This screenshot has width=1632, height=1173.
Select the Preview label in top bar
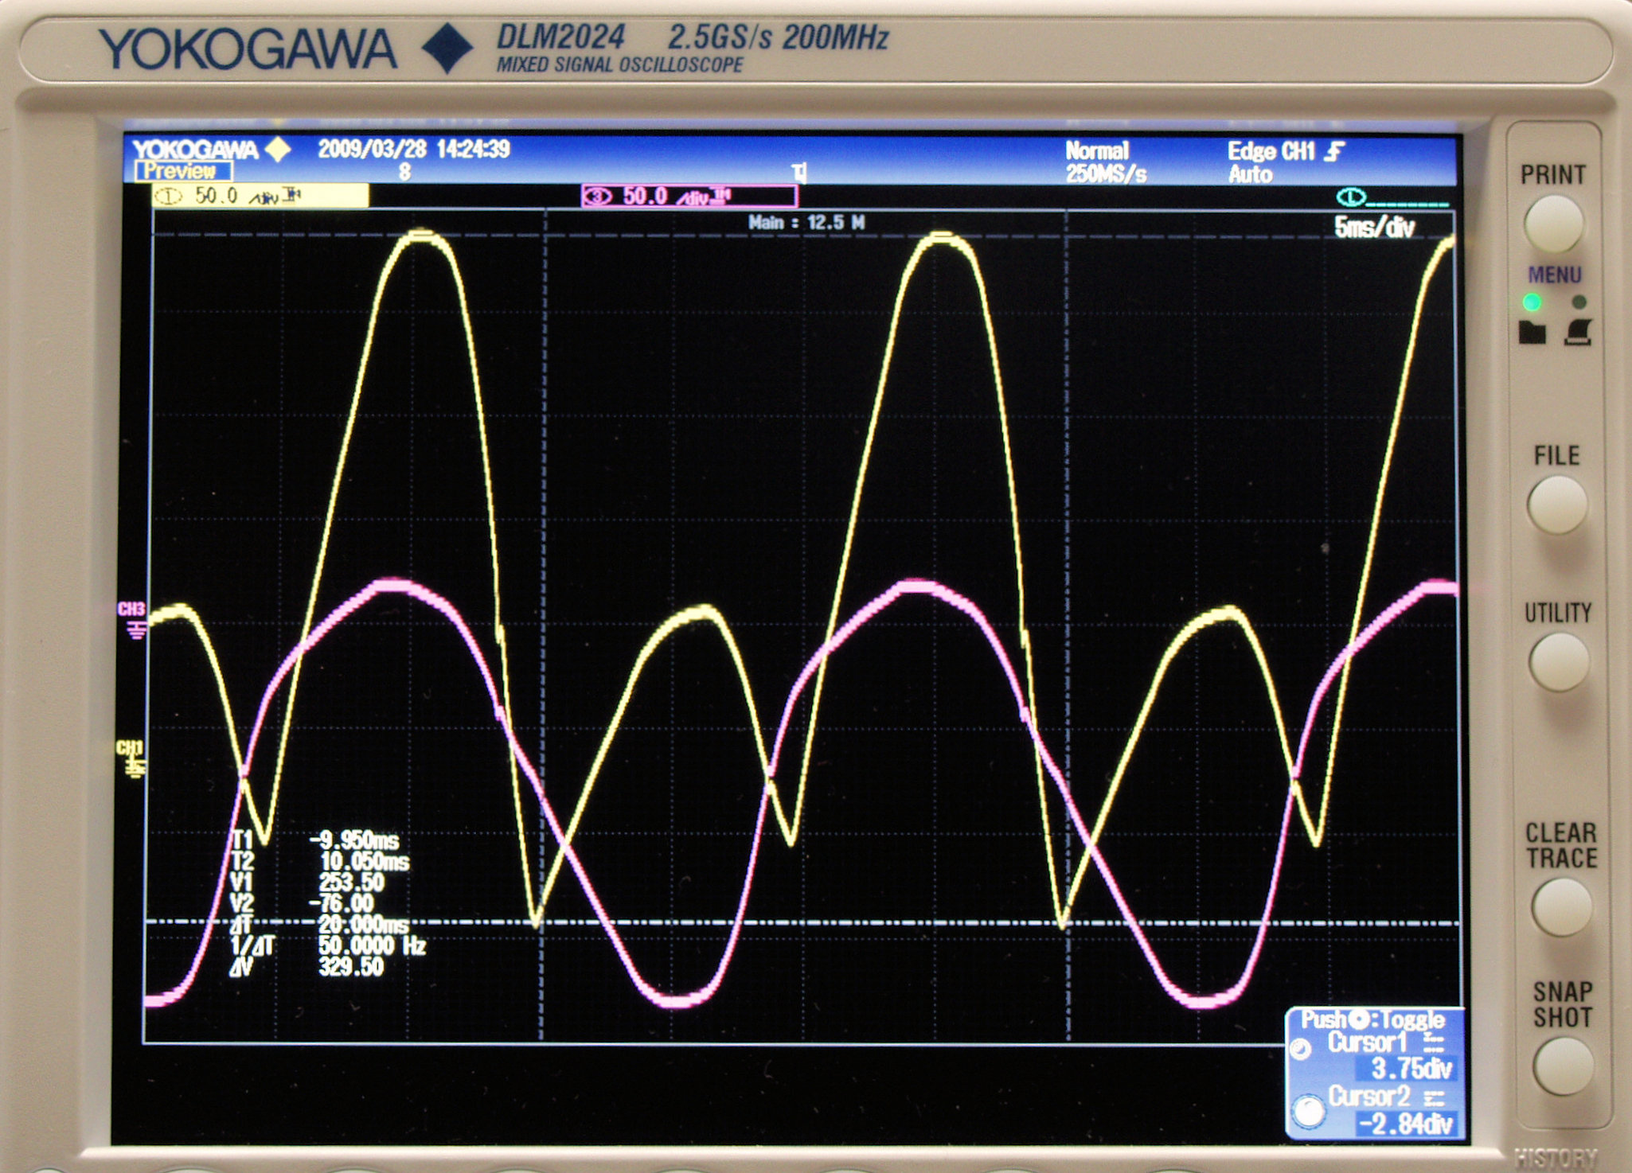pos(183,171)
